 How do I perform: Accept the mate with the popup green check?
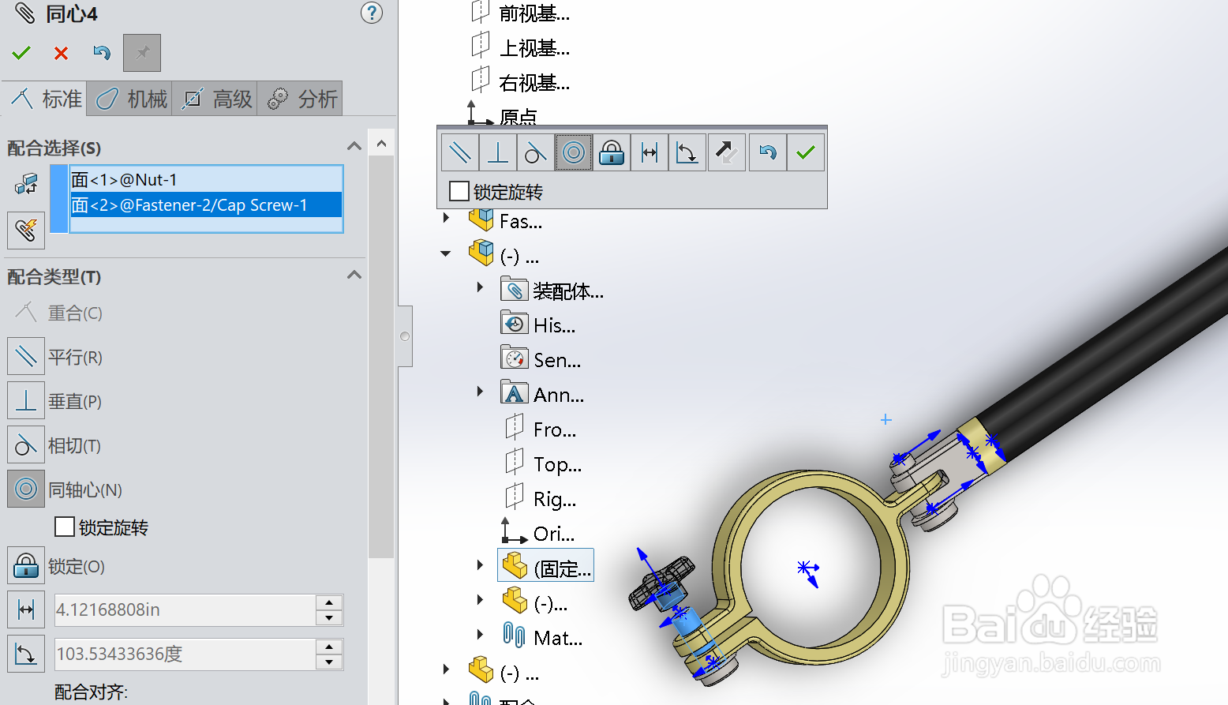[806, 152]
